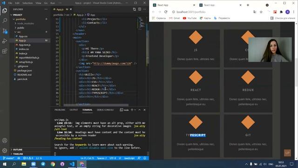The width and height of the screenshot is (298, 168).
Task: Close the terminal panel
Action: [x=144, y=110]
